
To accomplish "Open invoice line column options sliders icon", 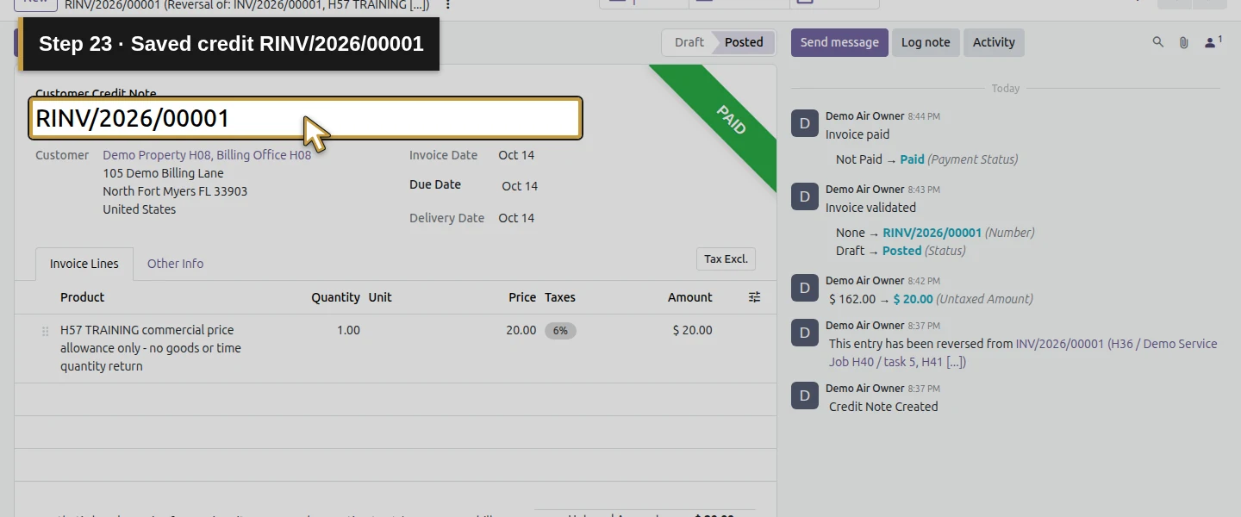I will (754, 297).
